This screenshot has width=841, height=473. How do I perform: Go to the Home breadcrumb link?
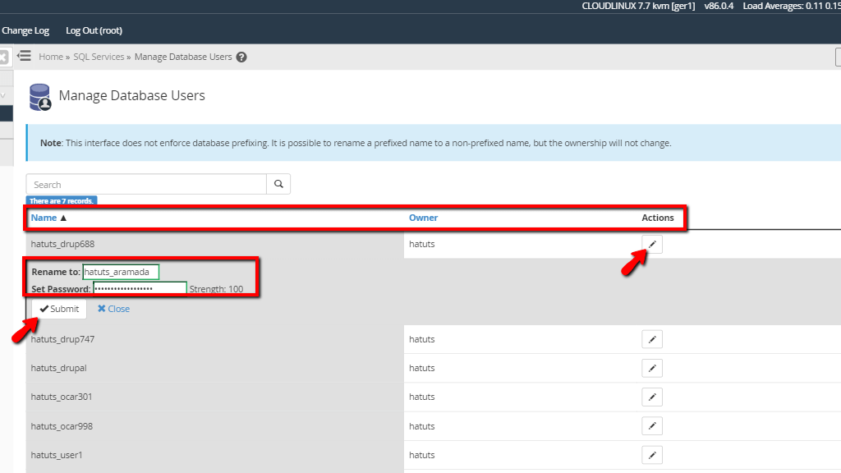tap(51, 57)
